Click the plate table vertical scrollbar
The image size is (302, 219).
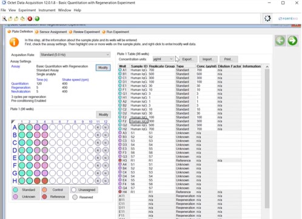click(x=267, y=139)
